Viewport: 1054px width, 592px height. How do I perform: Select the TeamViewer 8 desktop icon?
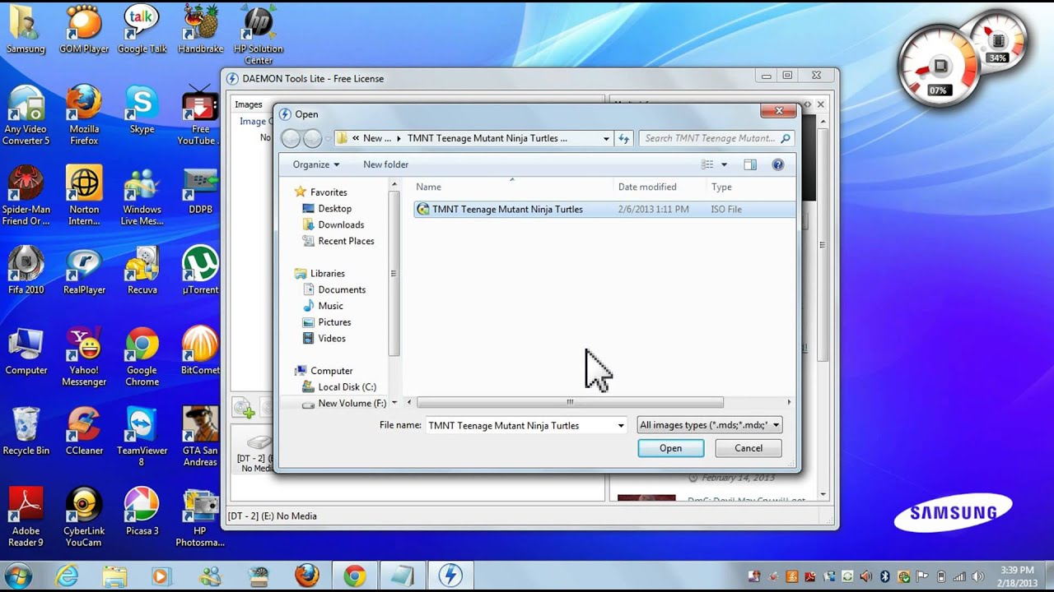(142, 437)
